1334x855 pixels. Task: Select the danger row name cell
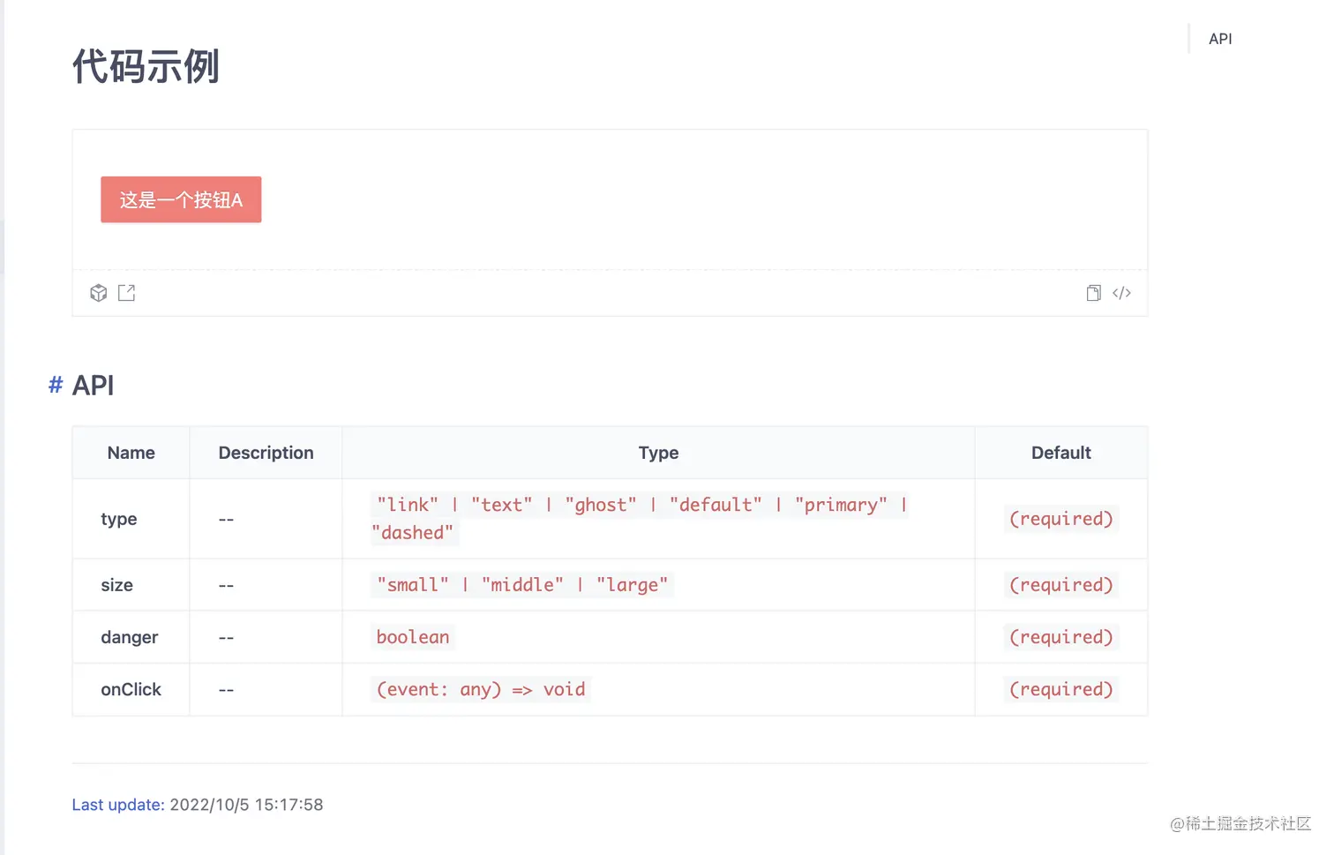coord(130,637)
